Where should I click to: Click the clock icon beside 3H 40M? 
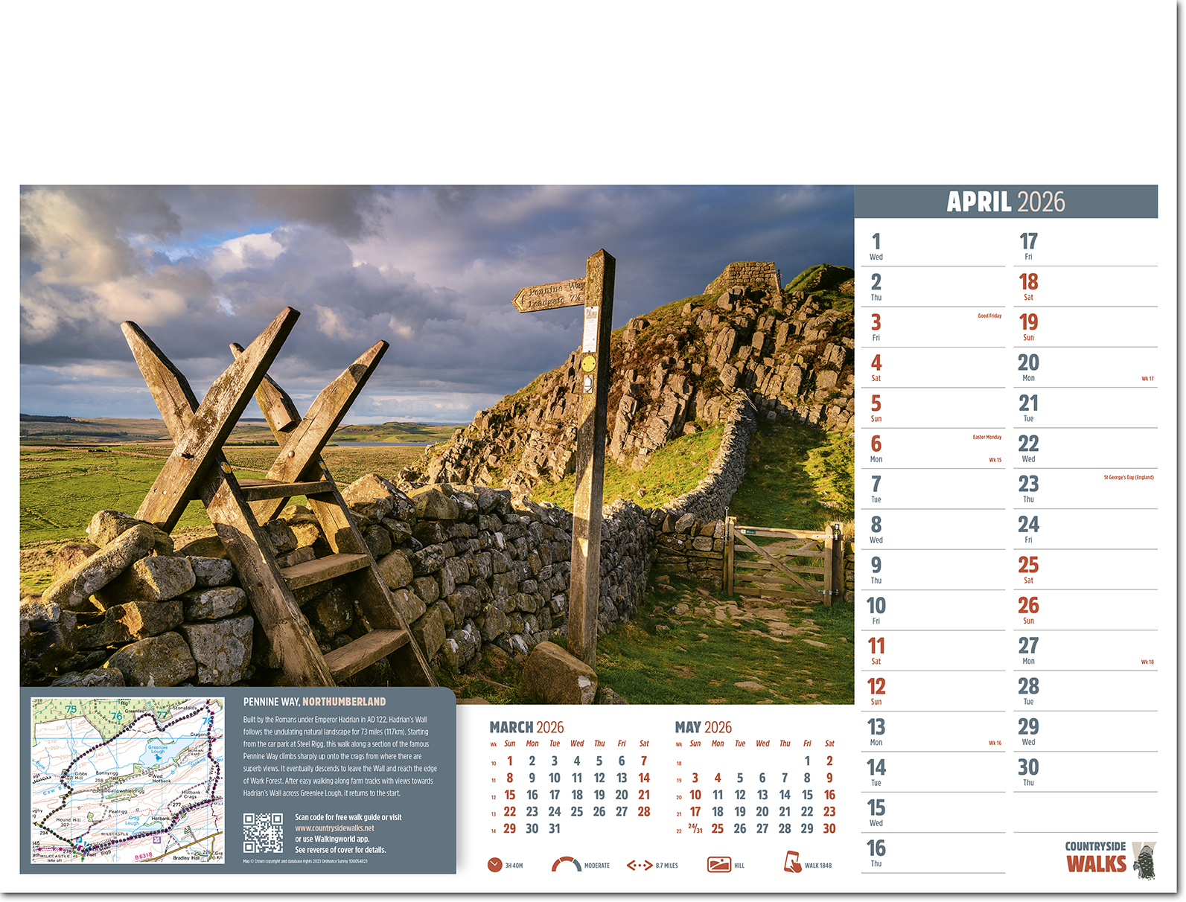click(x=495, y=865)
